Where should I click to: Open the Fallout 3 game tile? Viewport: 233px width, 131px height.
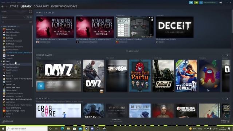pyautogui.click(x=163, y=76)
